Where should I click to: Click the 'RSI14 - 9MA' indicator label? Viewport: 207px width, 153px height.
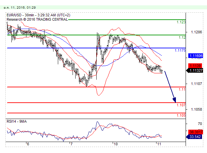(x=17, y=121)
